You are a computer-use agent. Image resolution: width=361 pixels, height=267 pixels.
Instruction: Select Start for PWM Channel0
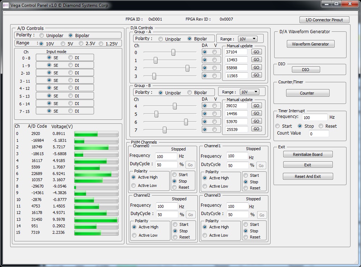click(x=174, y=175)
